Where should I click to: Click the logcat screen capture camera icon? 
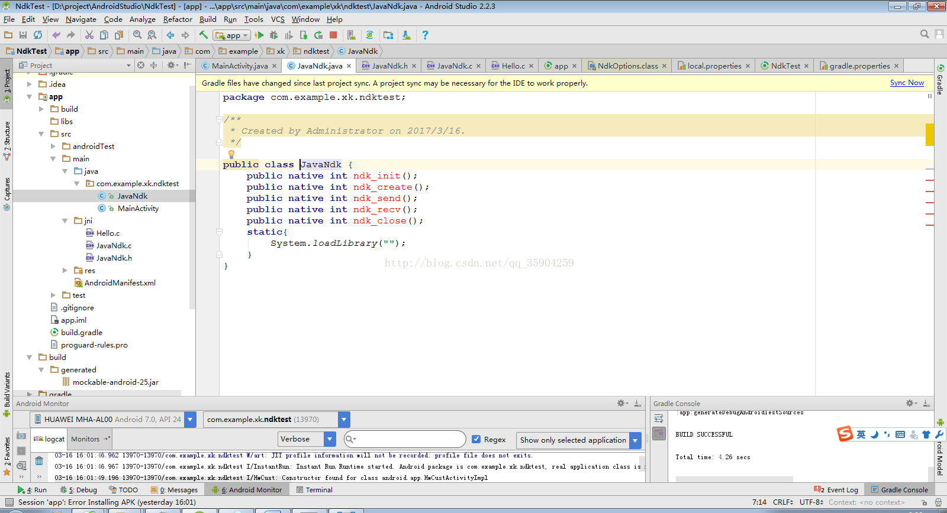point(21,436)
